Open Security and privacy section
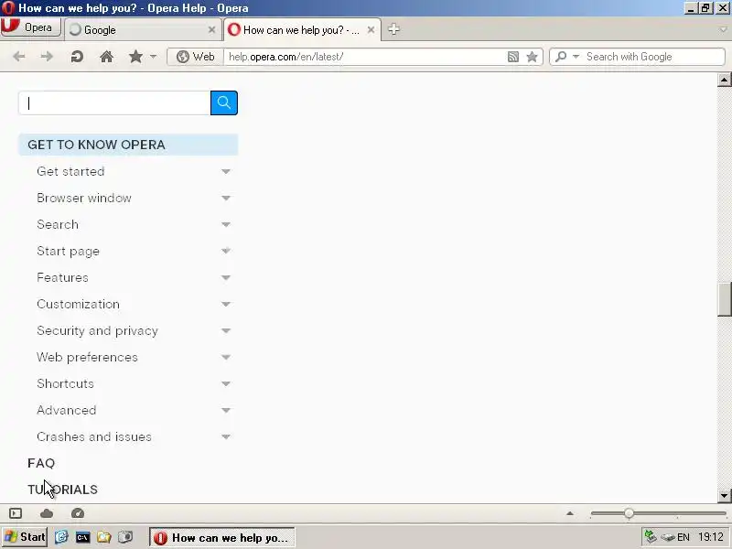Image resolution: width=732 pixels, height=549 pixels. pos(97,331)
